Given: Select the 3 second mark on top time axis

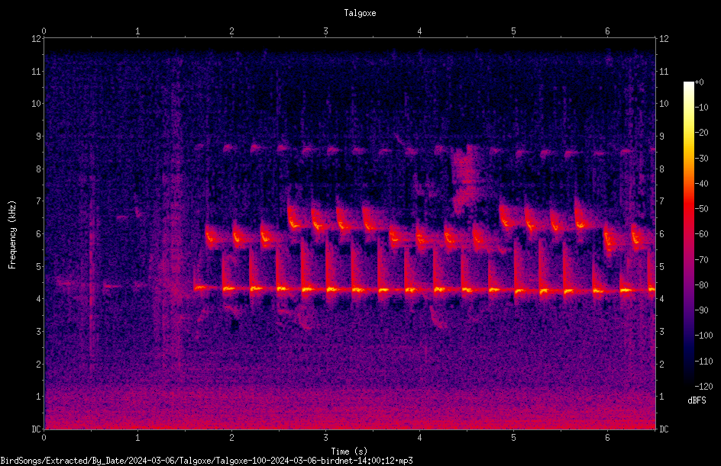Looking at the screenshot, I should point(325,31).
